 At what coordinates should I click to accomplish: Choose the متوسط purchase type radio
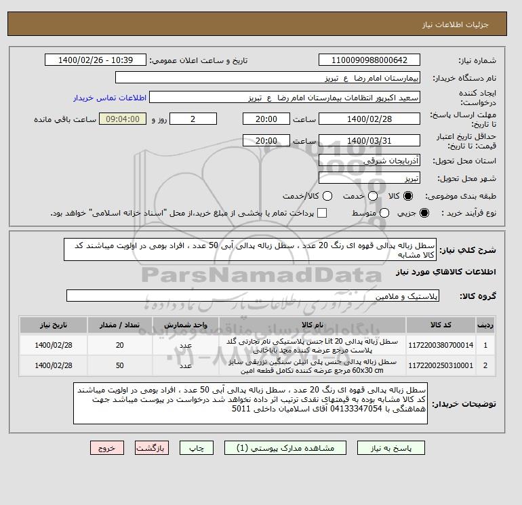coord(384,213)
